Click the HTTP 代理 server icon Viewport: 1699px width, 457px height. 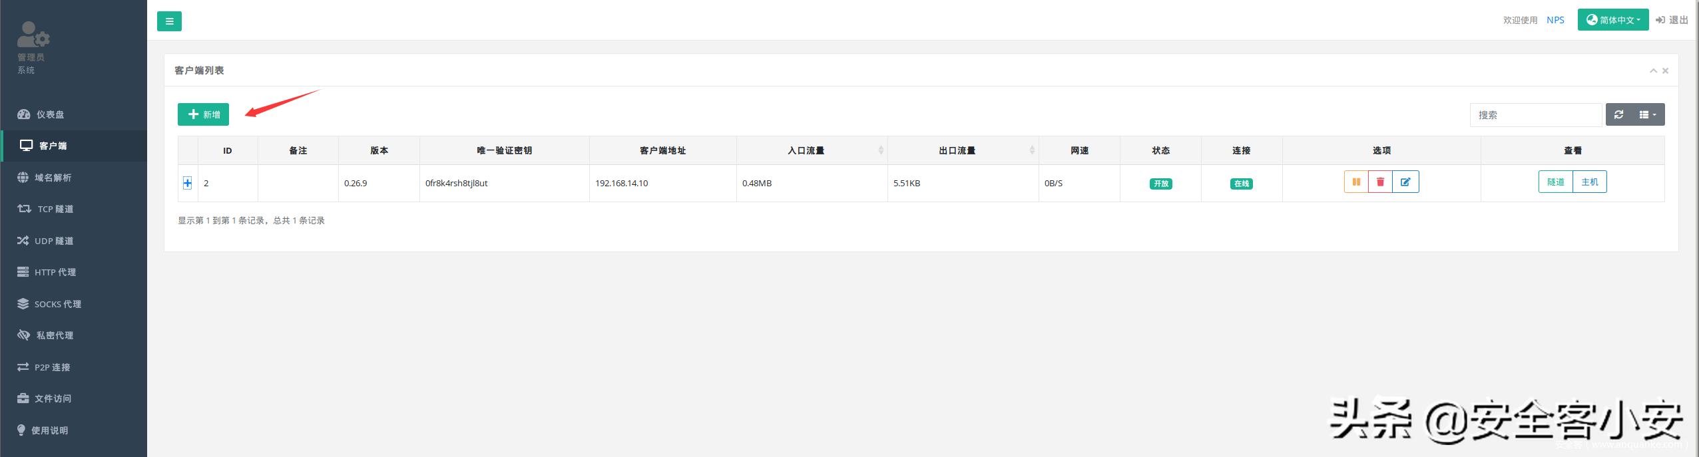(23, 272)
